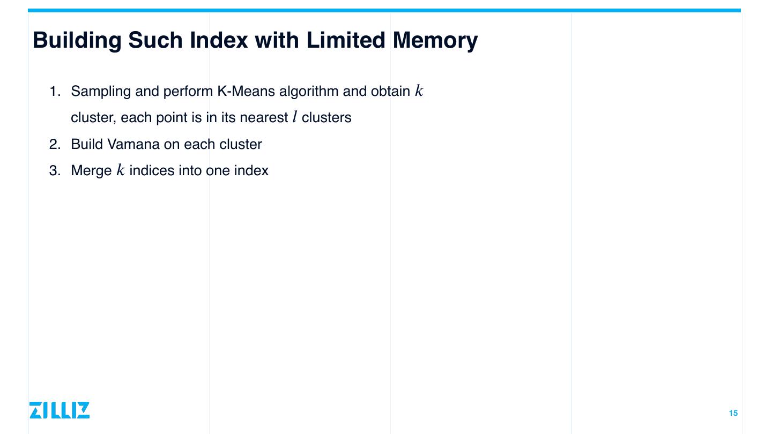The width and height of the screenshot is (772, 434).
Task: Click the list number "3."
Action: 56,171
